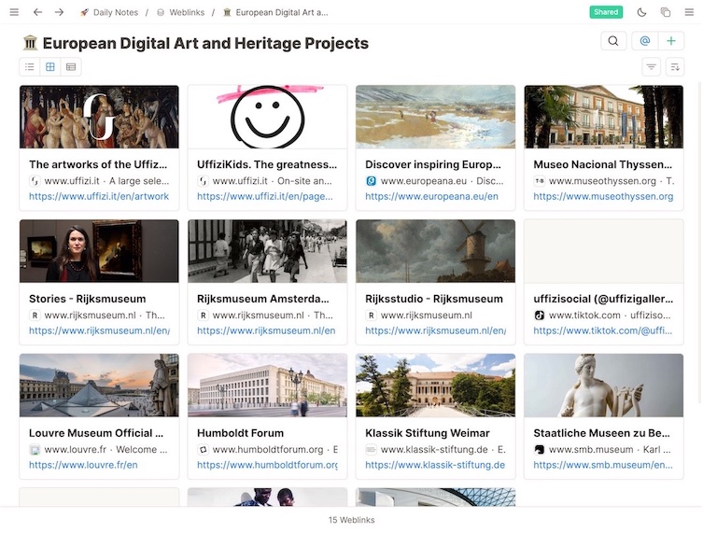
Task: Open the sort order options
Action: [x=675, y=67]
